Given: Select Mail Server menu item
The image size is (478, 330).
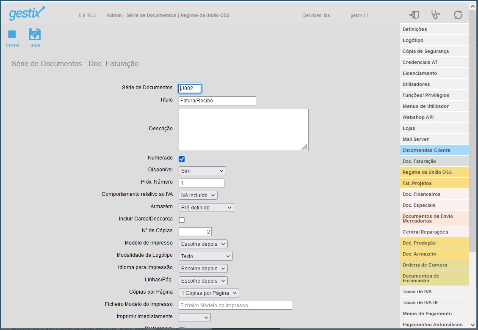Looking at the screenshot, I should (x=434, y=139).
